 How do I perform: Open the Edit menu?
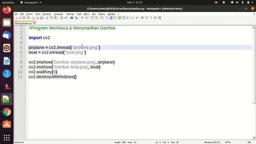22,14
